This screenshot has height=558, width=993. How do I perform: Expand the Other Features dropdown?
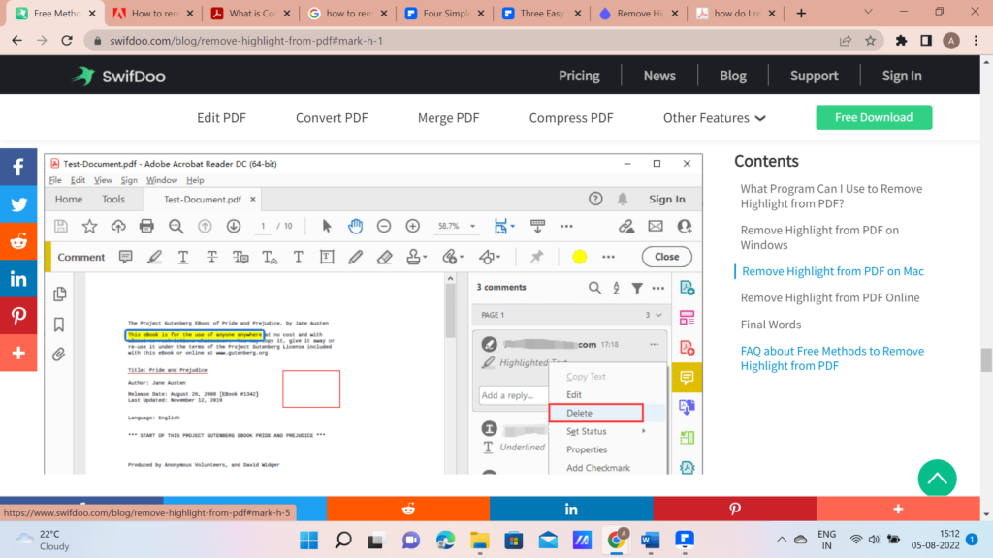(x=714, y=117)
